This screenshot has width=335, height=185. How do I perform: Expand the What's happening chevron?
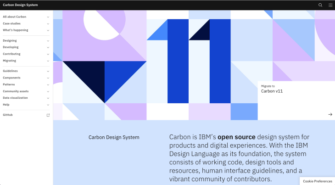coord(48,30)
